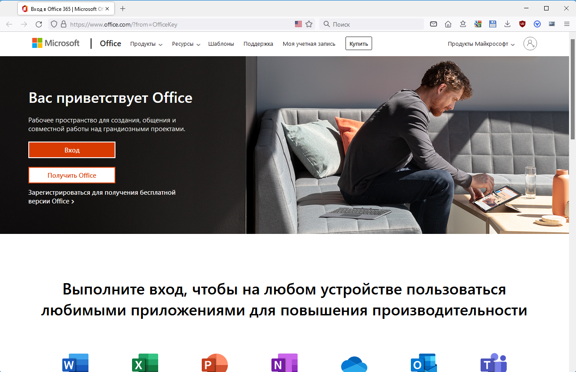This screenshot has height=372, width=576.
Task: Click the home page toolbar icon
Action: (x=448, y=24)
